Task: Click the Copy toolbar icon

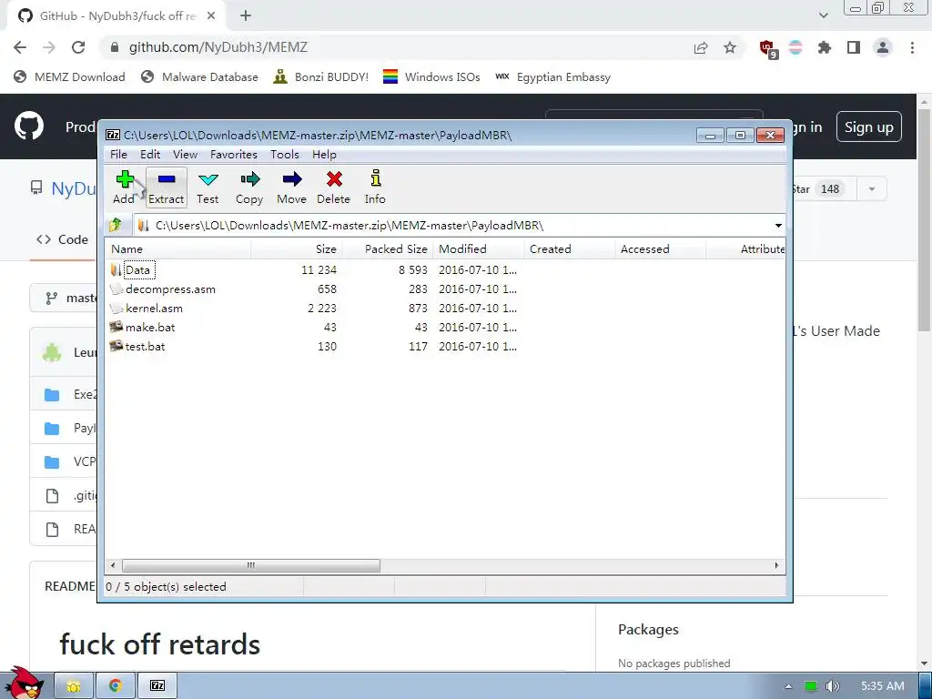Action: pyautogui.click(x=249, y=187)
